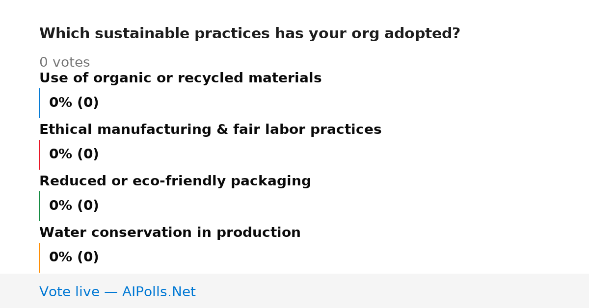Select 'Reduced or eco-friendly packaging' option
Viewport: 589px width, 308px height.
pos(175,181)
